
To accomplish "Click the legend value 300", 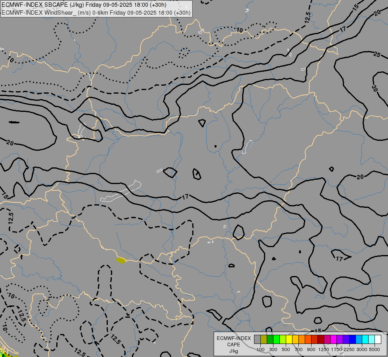I will coord(273,349).
